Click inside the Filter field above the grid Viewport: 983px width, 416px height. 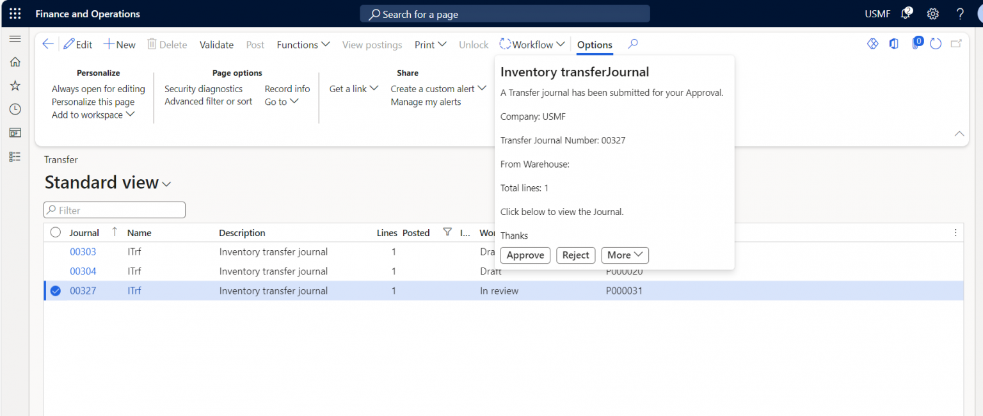[x=114, y=209]
